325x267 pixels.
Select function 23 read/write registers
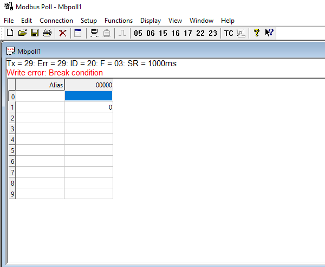(213, 33)
